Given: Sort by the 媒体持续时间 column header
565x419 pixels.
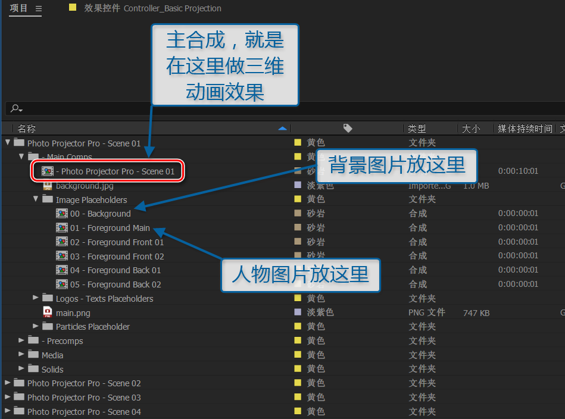Looking at the screenshot, I should (525, 128).
